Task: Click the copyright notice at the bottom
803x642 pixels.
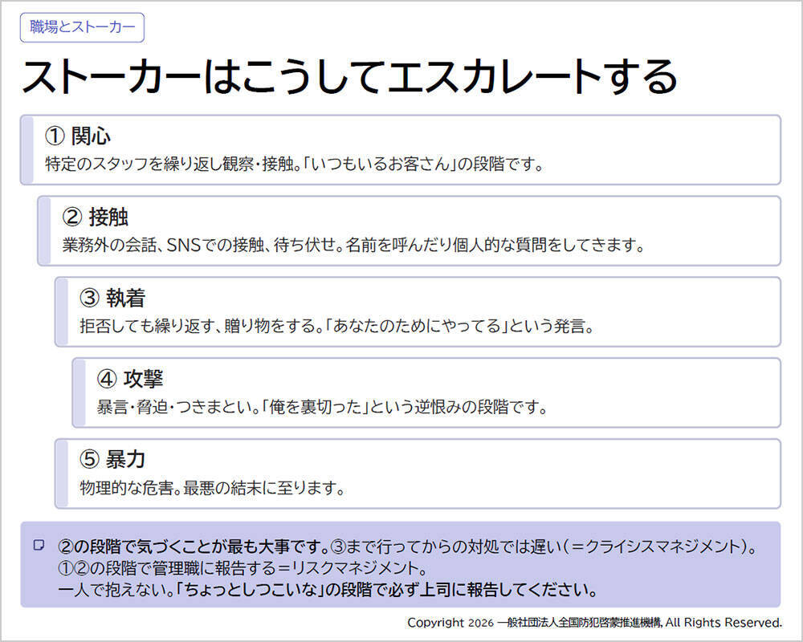Action: [594, 621]
